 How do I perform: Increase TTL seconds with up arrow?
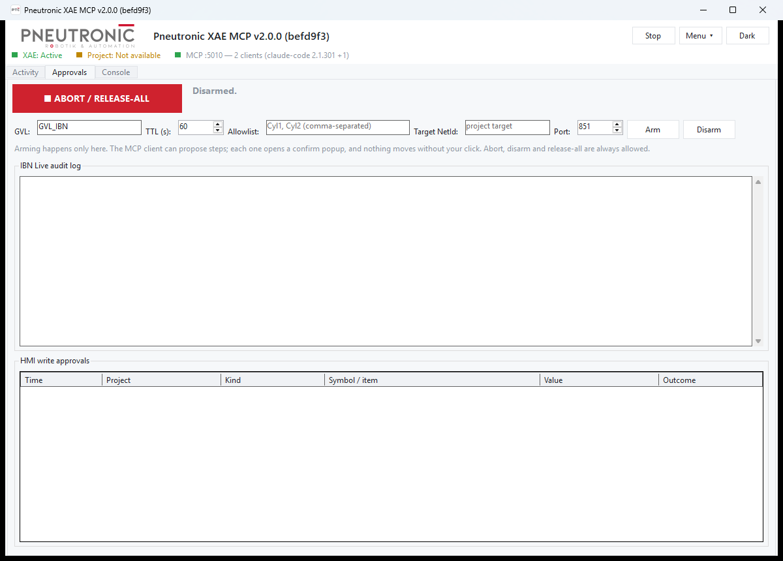click(218, 124)
